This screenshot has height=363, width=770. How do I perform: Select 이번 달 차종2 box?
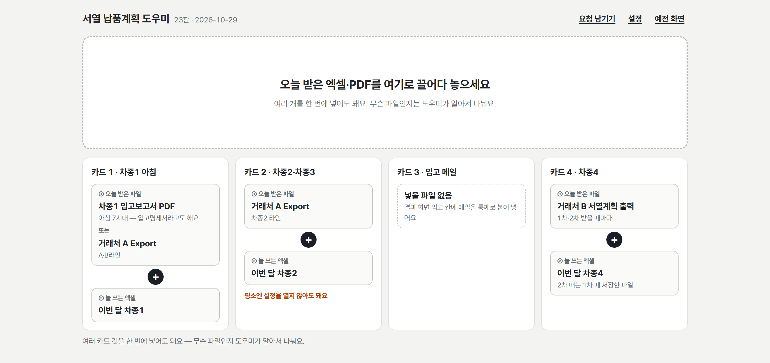click(309, 268)
